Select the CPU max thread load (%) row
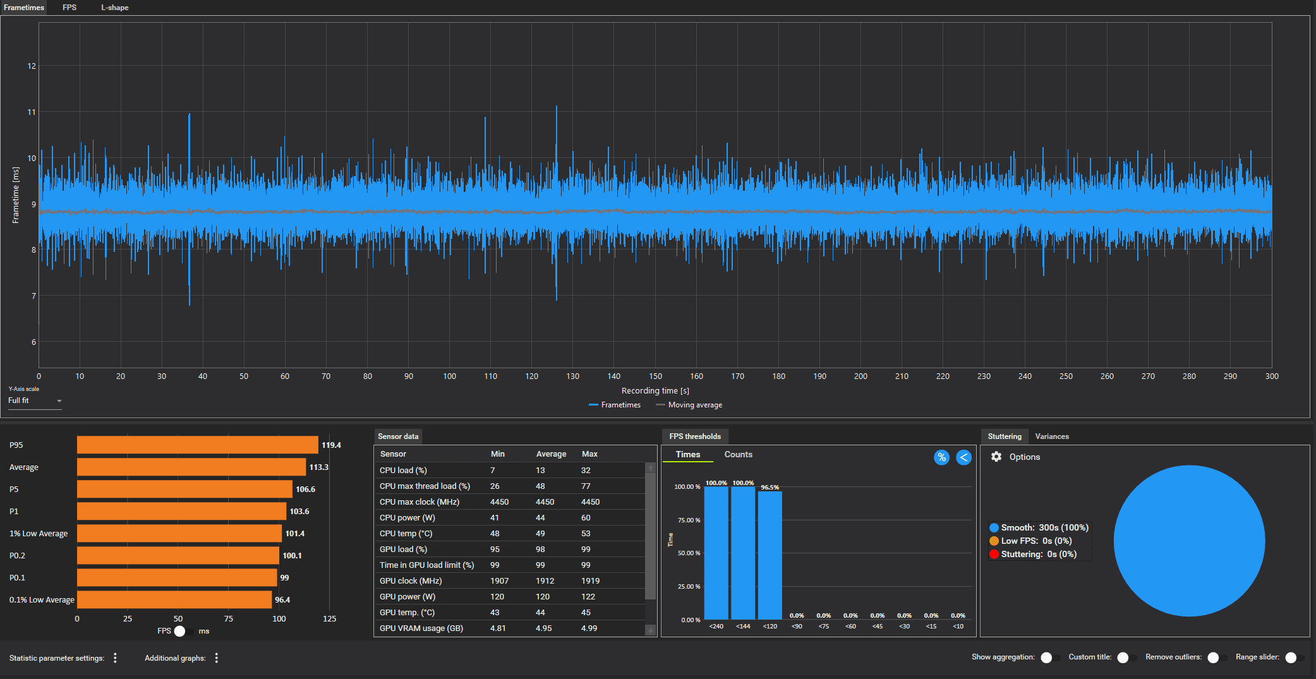This screenshot has height=679, width=1316. [x=510, y=486]
